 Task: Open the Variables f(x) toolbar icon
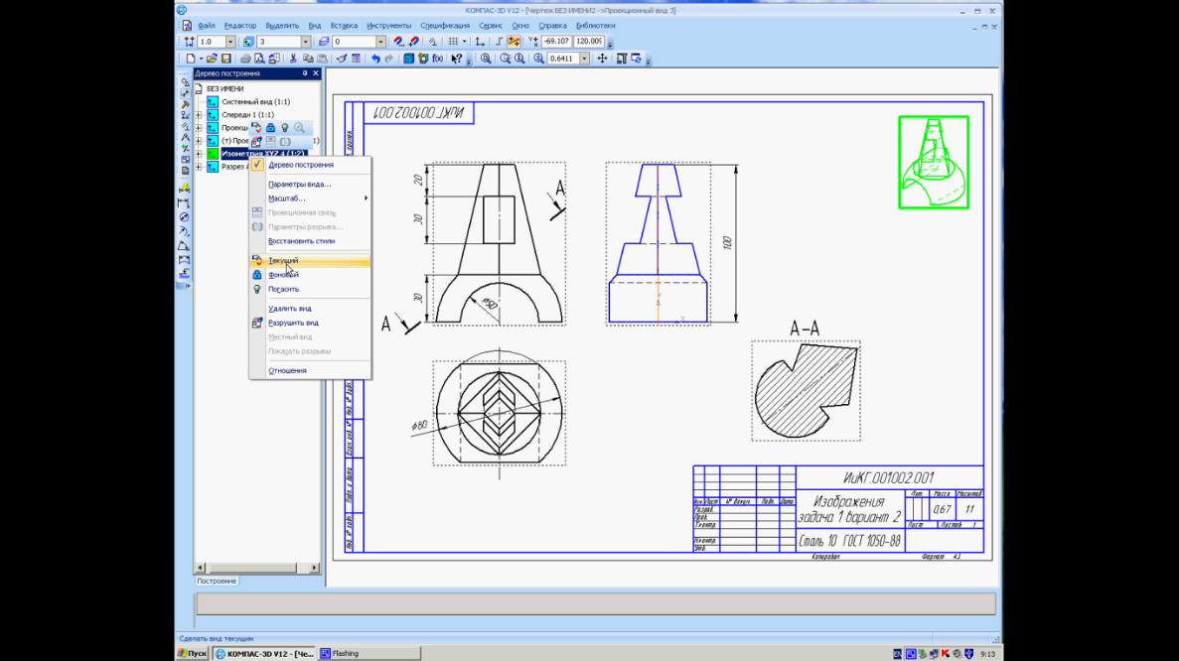click(437, 58)
